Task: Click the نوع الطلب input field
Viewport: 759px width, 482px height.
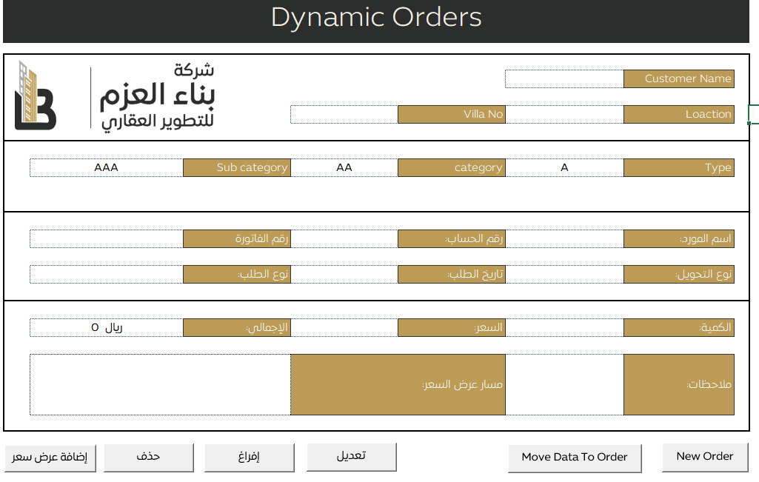Action: [107, 275]
